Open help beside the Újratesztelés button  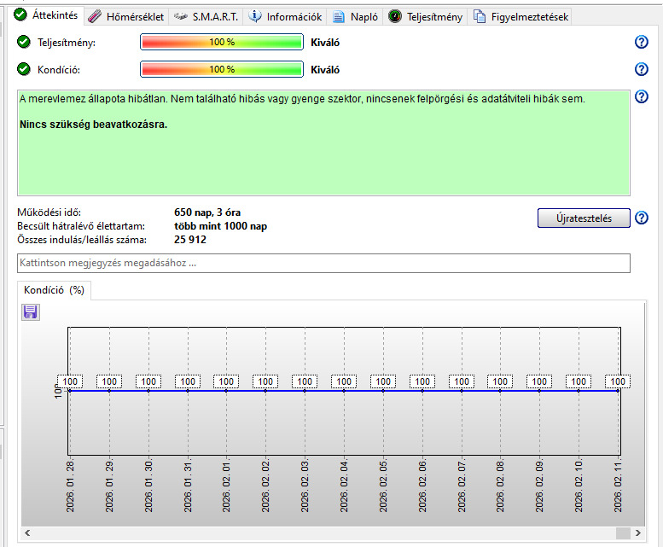642,218
